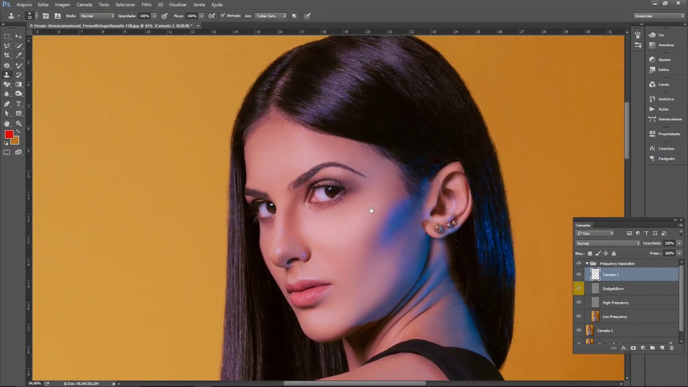The height and width of the screenshot is (387, 688).
Task: Hide the High Frequency layer
Action: 579,303
